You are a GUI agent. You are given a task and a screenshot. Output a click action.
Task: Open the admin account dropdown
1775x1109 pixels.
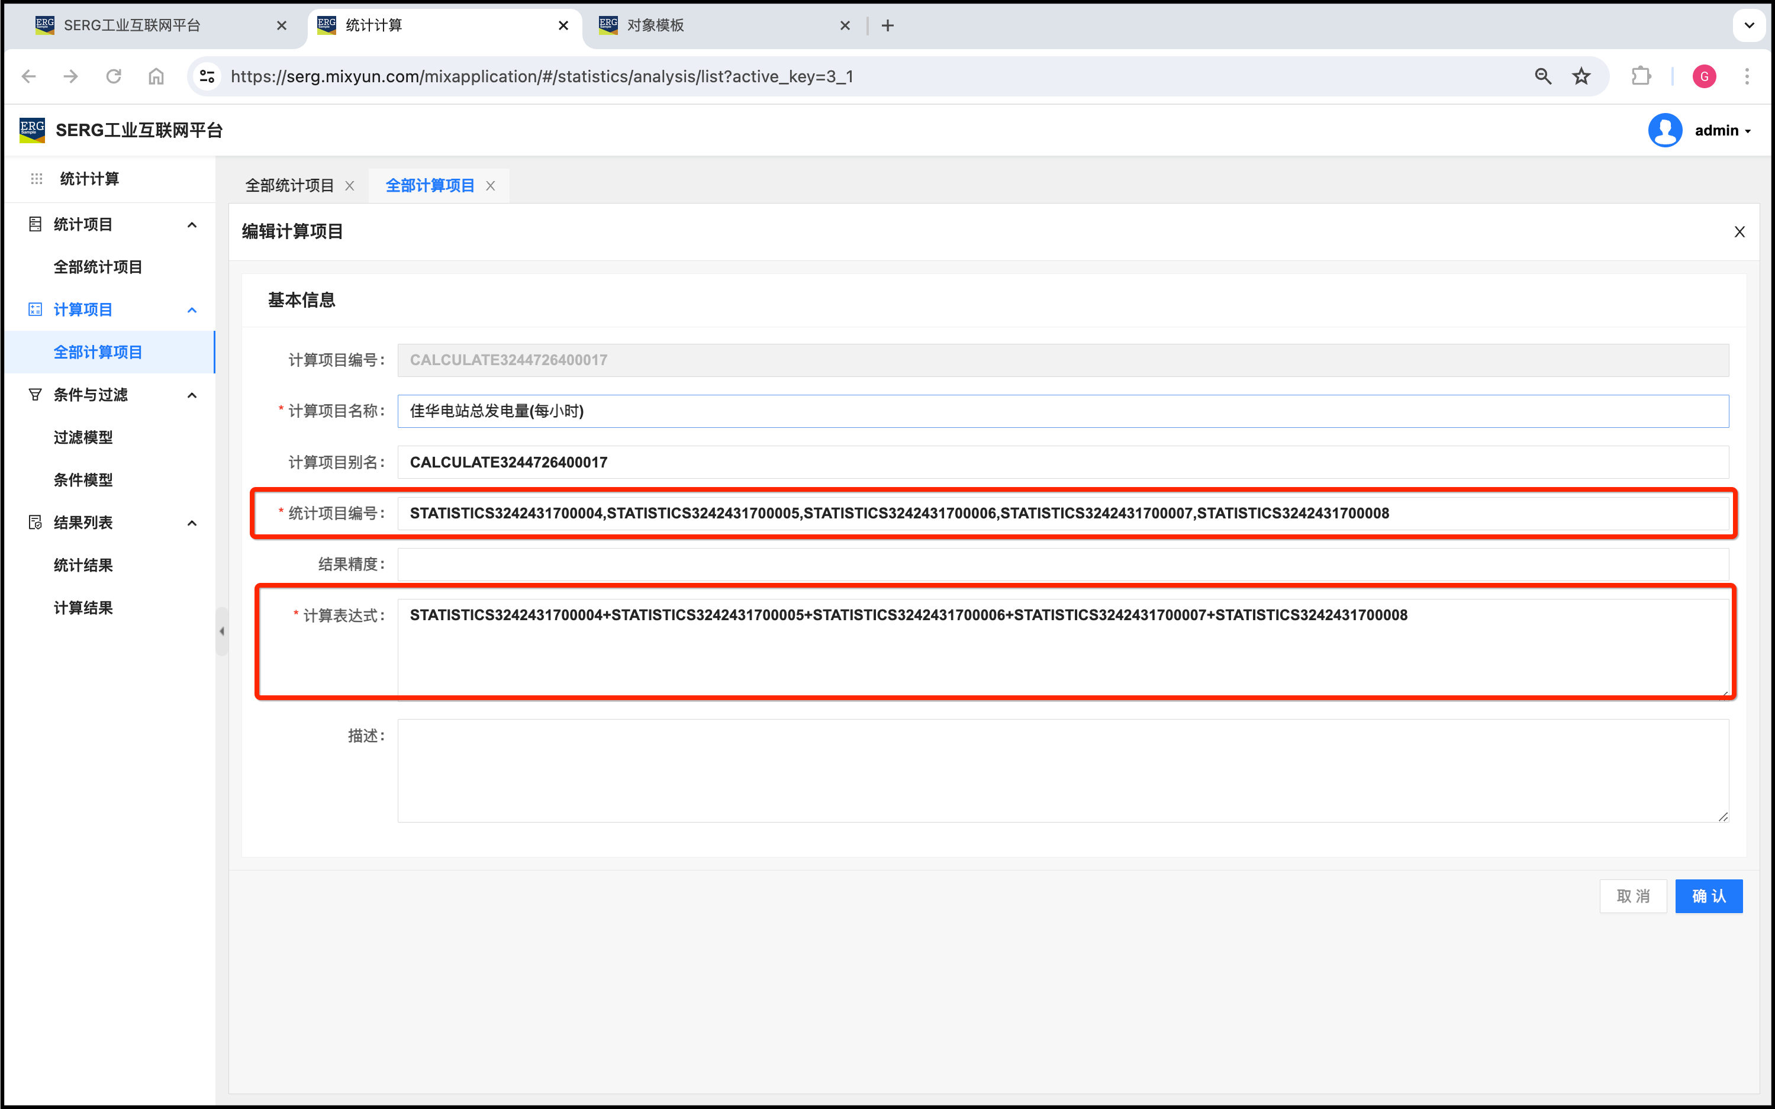(1724, 131)
